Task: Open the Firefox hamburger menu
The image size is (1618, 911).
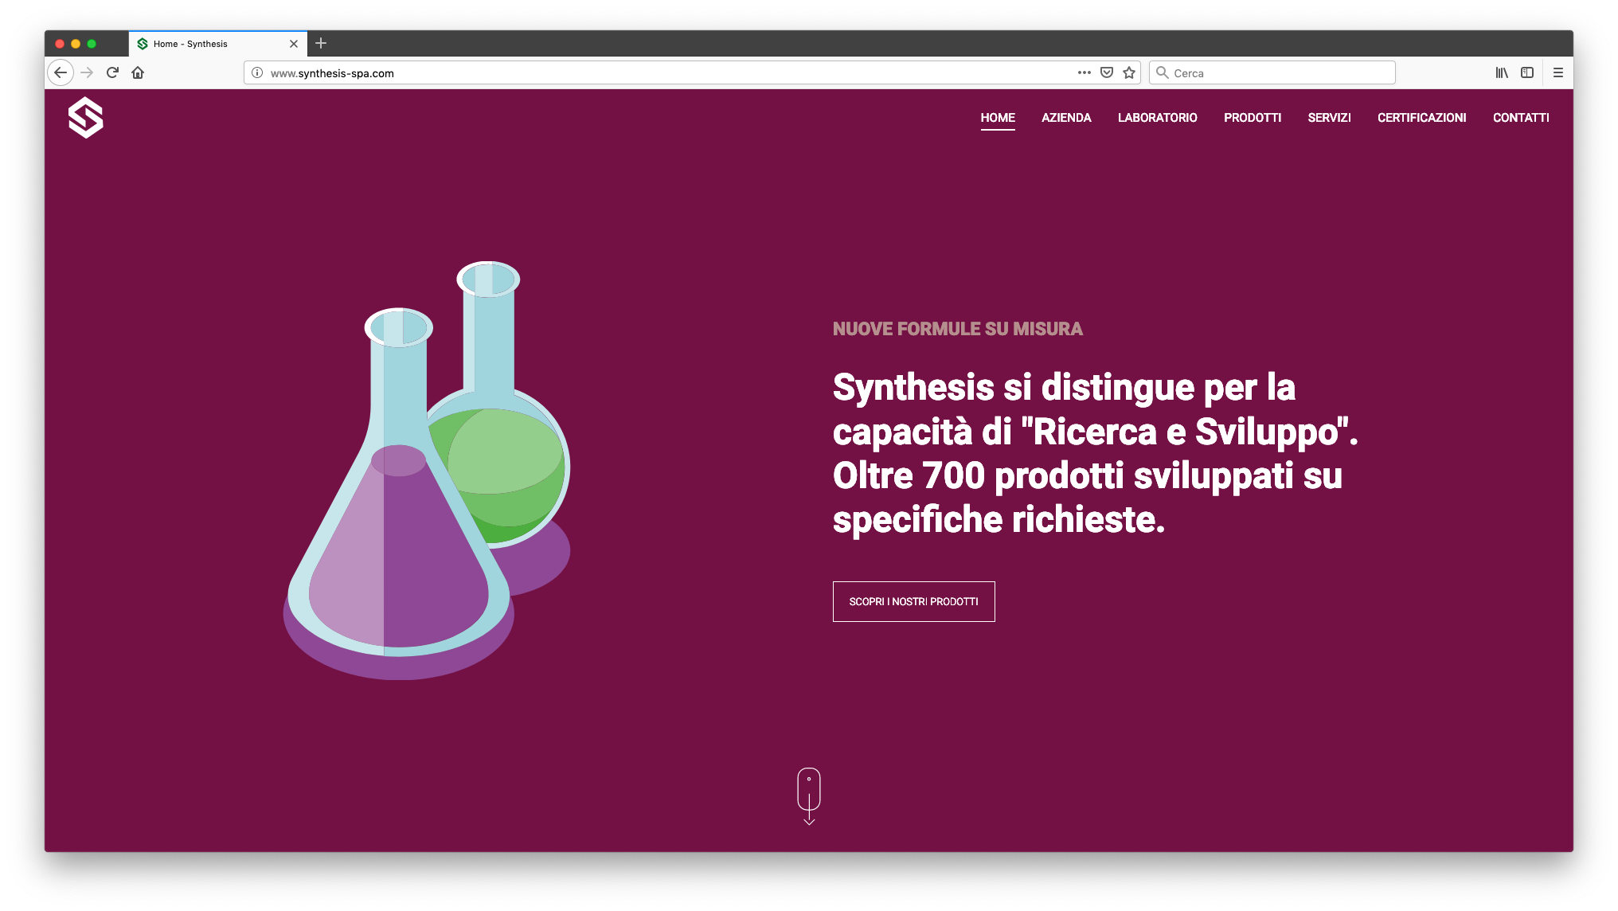Action: tap(1558, 72)
